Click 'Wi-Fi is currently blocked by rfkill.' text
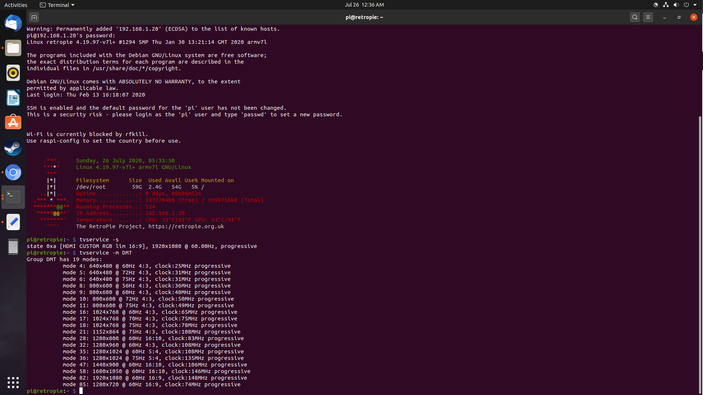The height and width of the screenshot is (395, 703). click(x=87, y=134)
